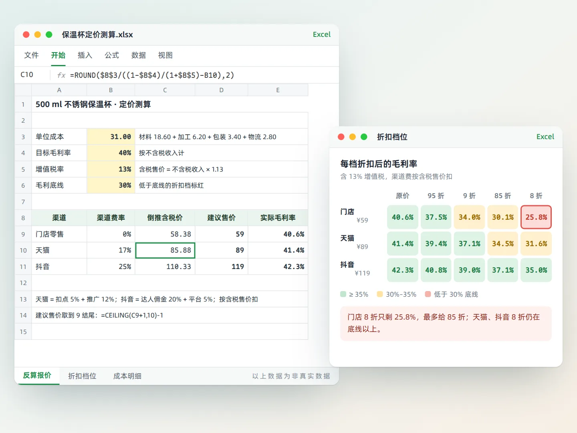The width and height of the screenshot is (577, 433).
Task: Click the 原价 column header in 折扣档位
Action: point(403,196)
